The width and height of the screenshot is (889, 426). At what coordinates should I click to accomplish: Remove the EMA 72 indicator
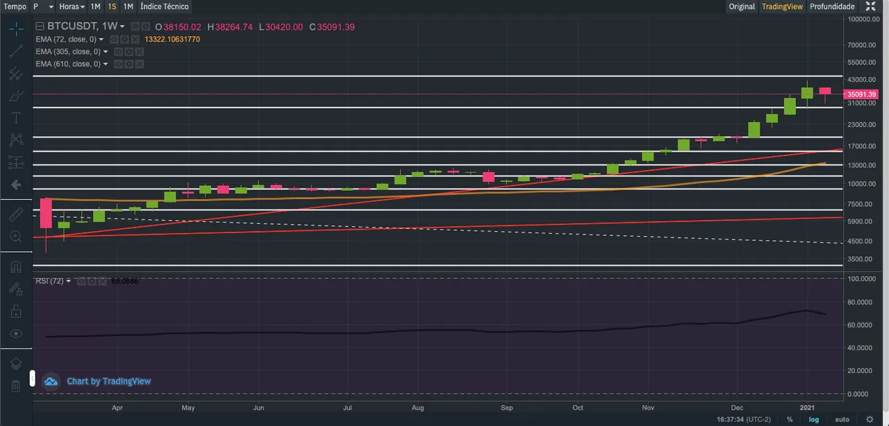pyautogui.click(x=135, y=40)
